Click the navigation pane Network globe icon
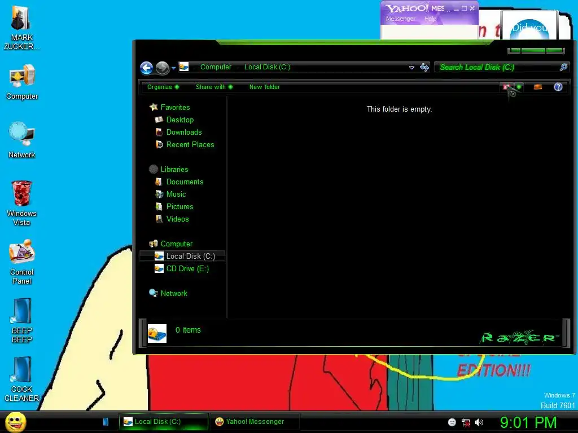Viewport: 578px width, 433px height. pos(154,293)
